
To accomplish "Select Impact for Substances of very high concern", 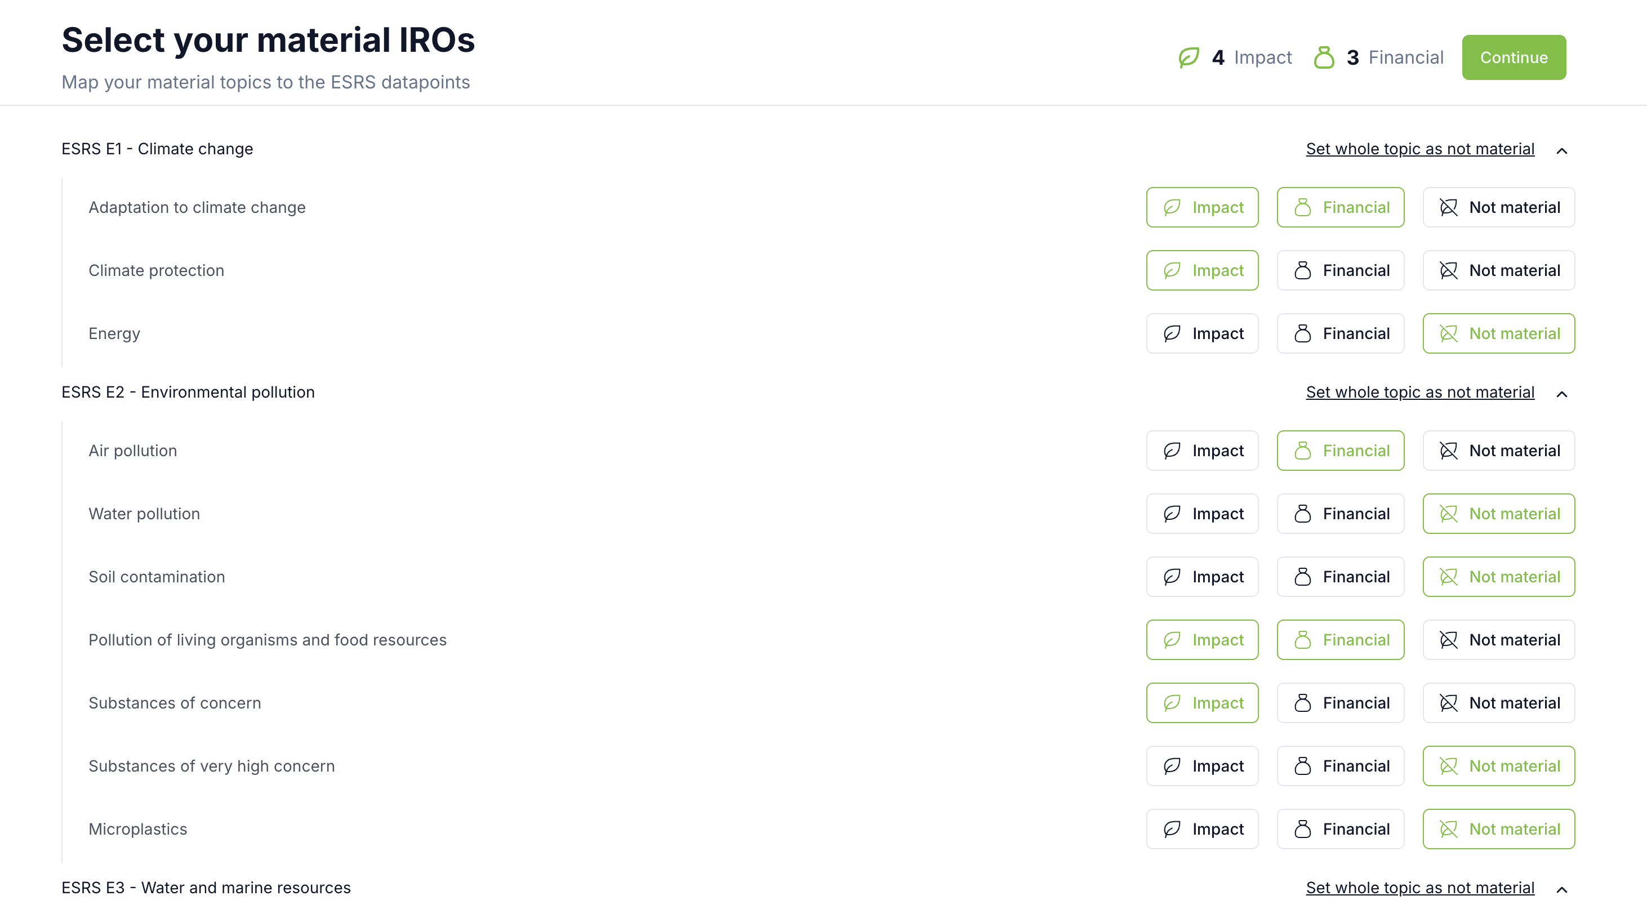I will pos(1201,765).
